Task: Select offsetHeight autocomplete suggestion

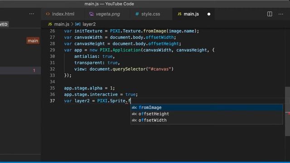Action: click(207, 114)
